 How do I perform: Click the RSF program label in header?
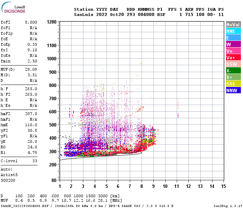[x=161, y=15]
